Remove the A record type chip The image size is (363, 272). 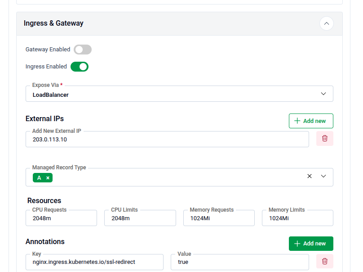click(x=48, y=178)
